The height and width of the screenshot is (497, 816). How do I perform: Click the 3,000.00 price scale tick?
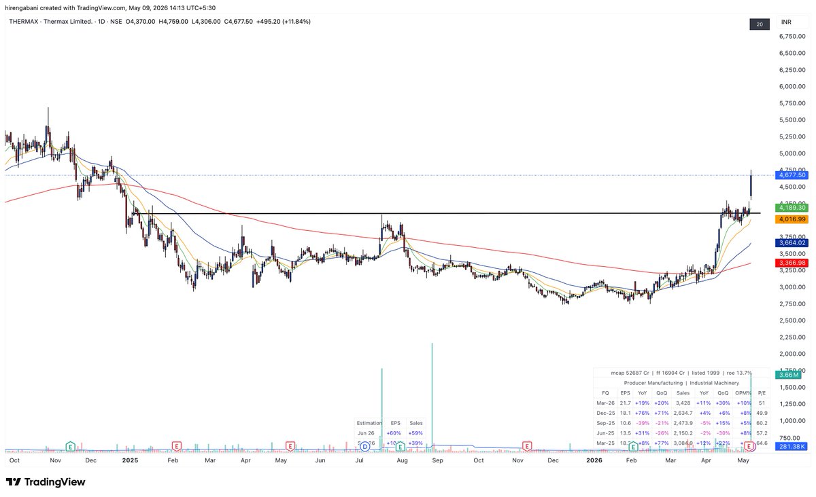tap(793, 287)
